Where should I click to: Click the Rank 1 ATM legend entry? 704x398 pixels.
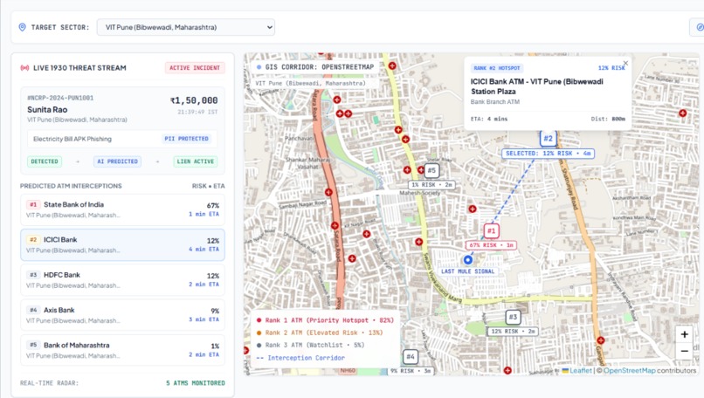[x=325, y=320]
